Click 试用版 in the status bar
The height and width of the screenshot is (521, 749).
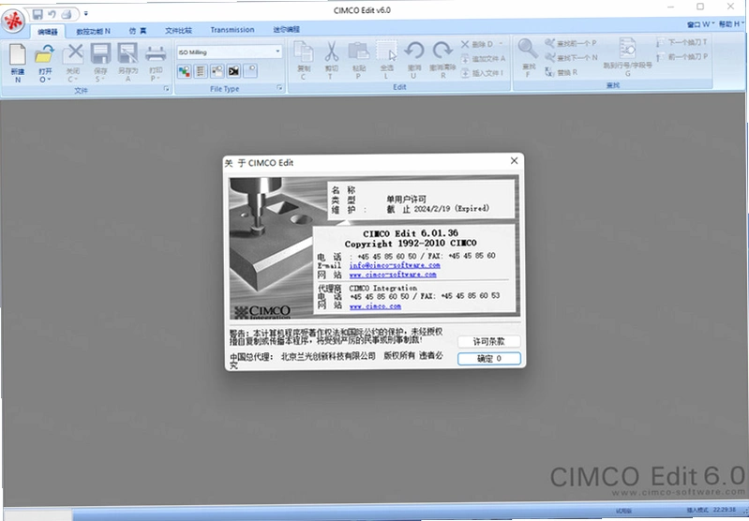tap(623, 511)
